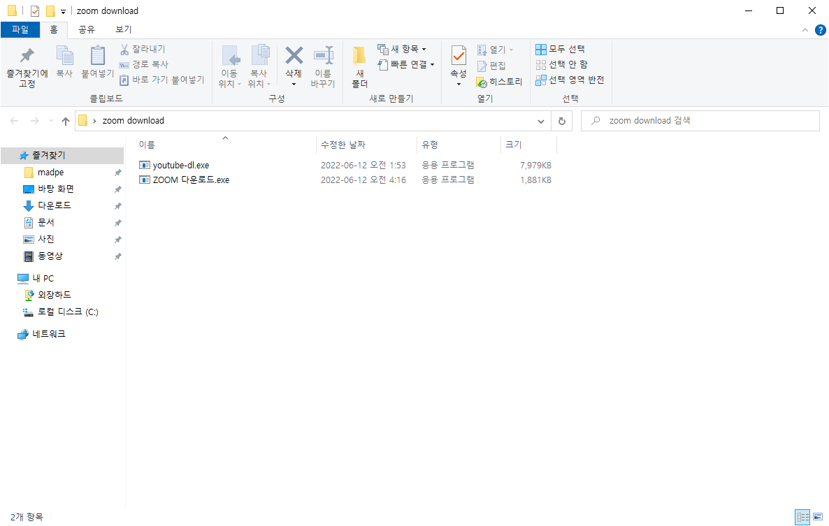
Task: Create a 새 폴더 new folder
Action: click(x=360, y=66)
